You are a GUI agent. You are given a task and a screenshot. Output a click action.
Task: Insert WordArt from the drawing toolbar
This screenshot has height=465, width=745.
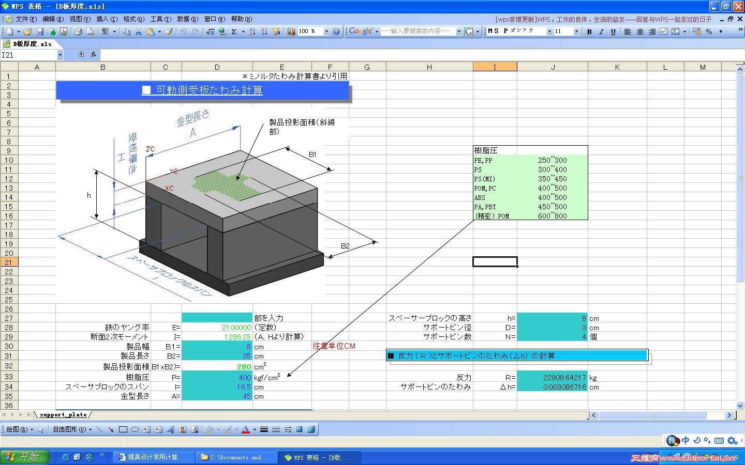pyautogui.click(x=171, y=429)
